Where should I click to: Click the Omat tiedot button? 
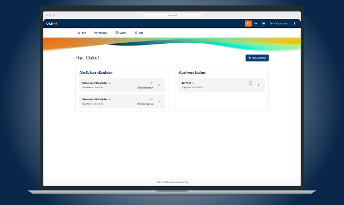257,58
